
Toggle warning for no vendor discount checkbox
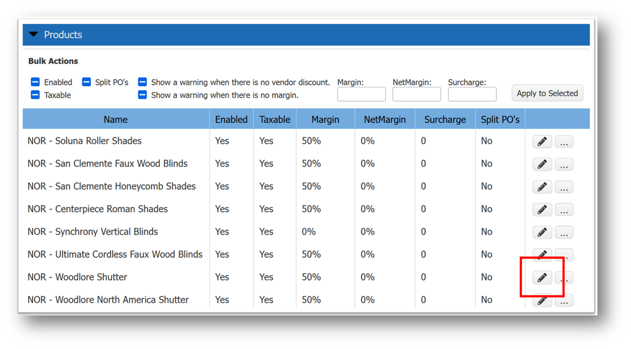pos(142,82)
